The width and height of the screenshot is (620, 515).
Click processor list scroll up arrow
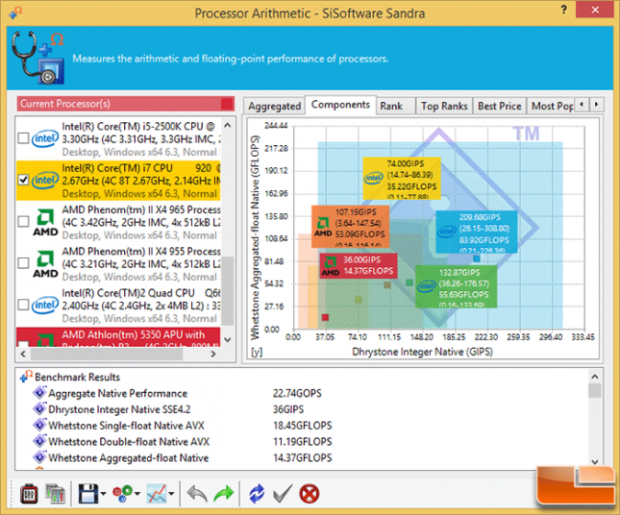228,126
